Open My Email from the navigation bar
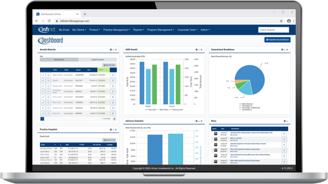This screenshot has height=184, width=328. coord(64,30)
